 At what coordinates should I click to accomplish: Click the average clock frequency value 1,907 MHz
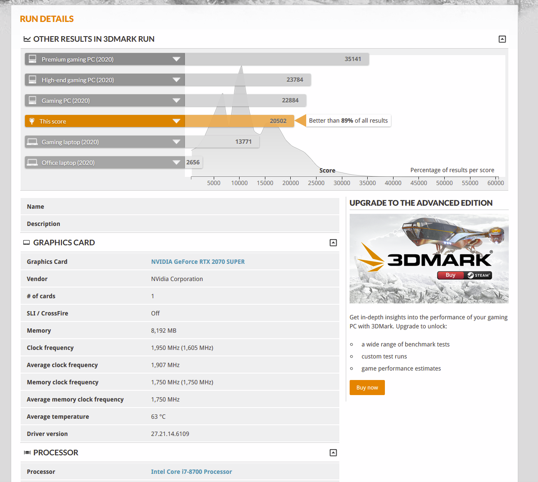click(x=165, y=365)
